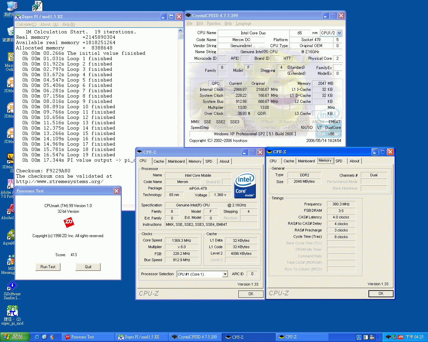Open the Language menu in CrystalCPUID
The height and width of the screenshot is (342, 428).
pyautogui.click(x=243, y=23)
